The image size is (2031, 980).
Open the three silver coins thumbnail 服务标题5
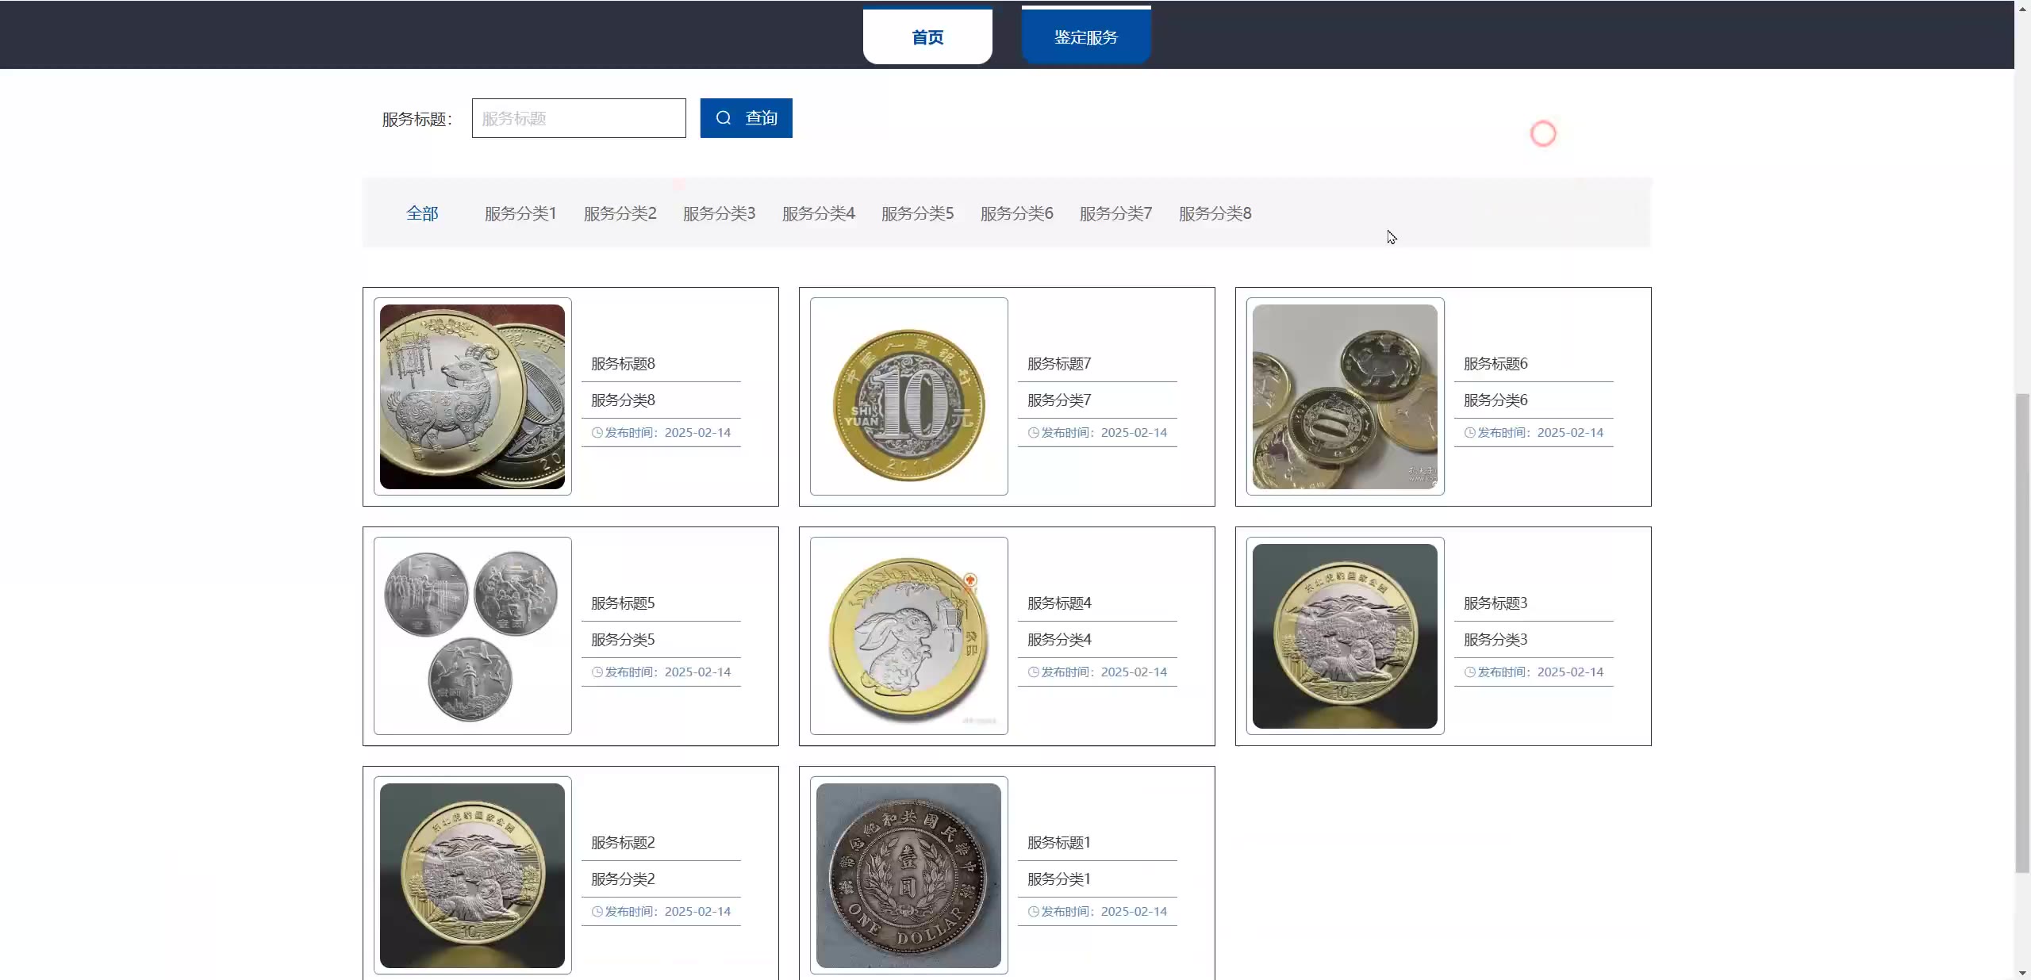click(472, 636)
